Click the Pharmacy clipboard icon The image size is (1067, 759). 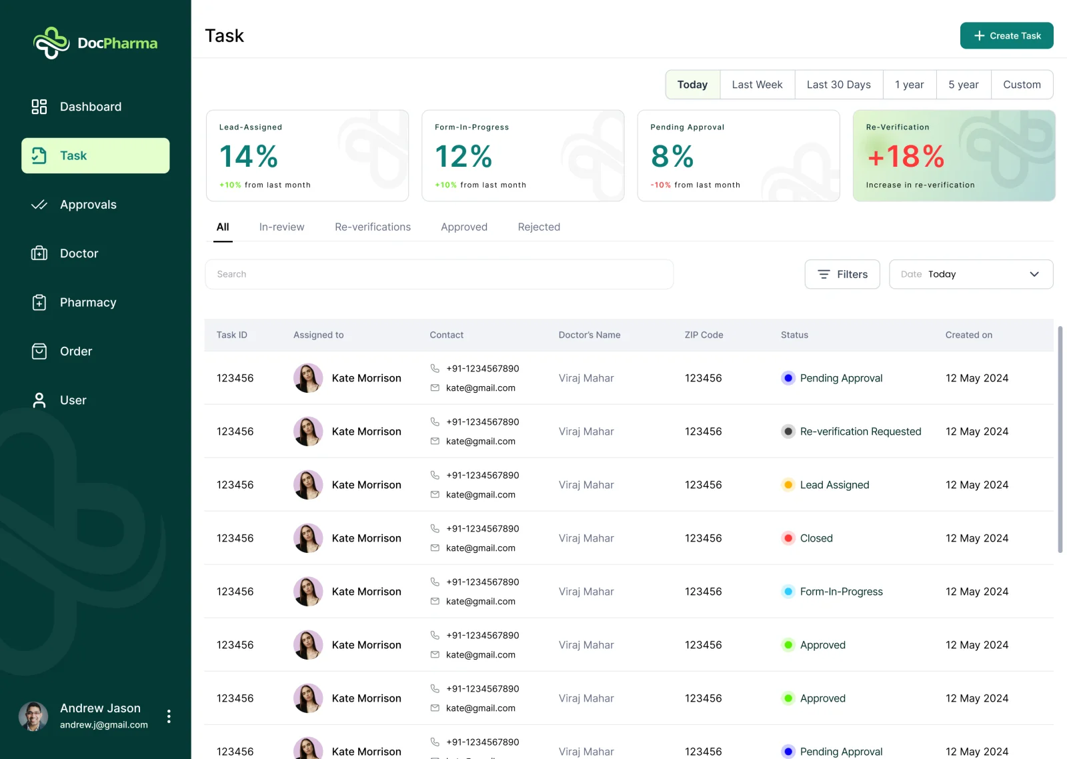39,302
